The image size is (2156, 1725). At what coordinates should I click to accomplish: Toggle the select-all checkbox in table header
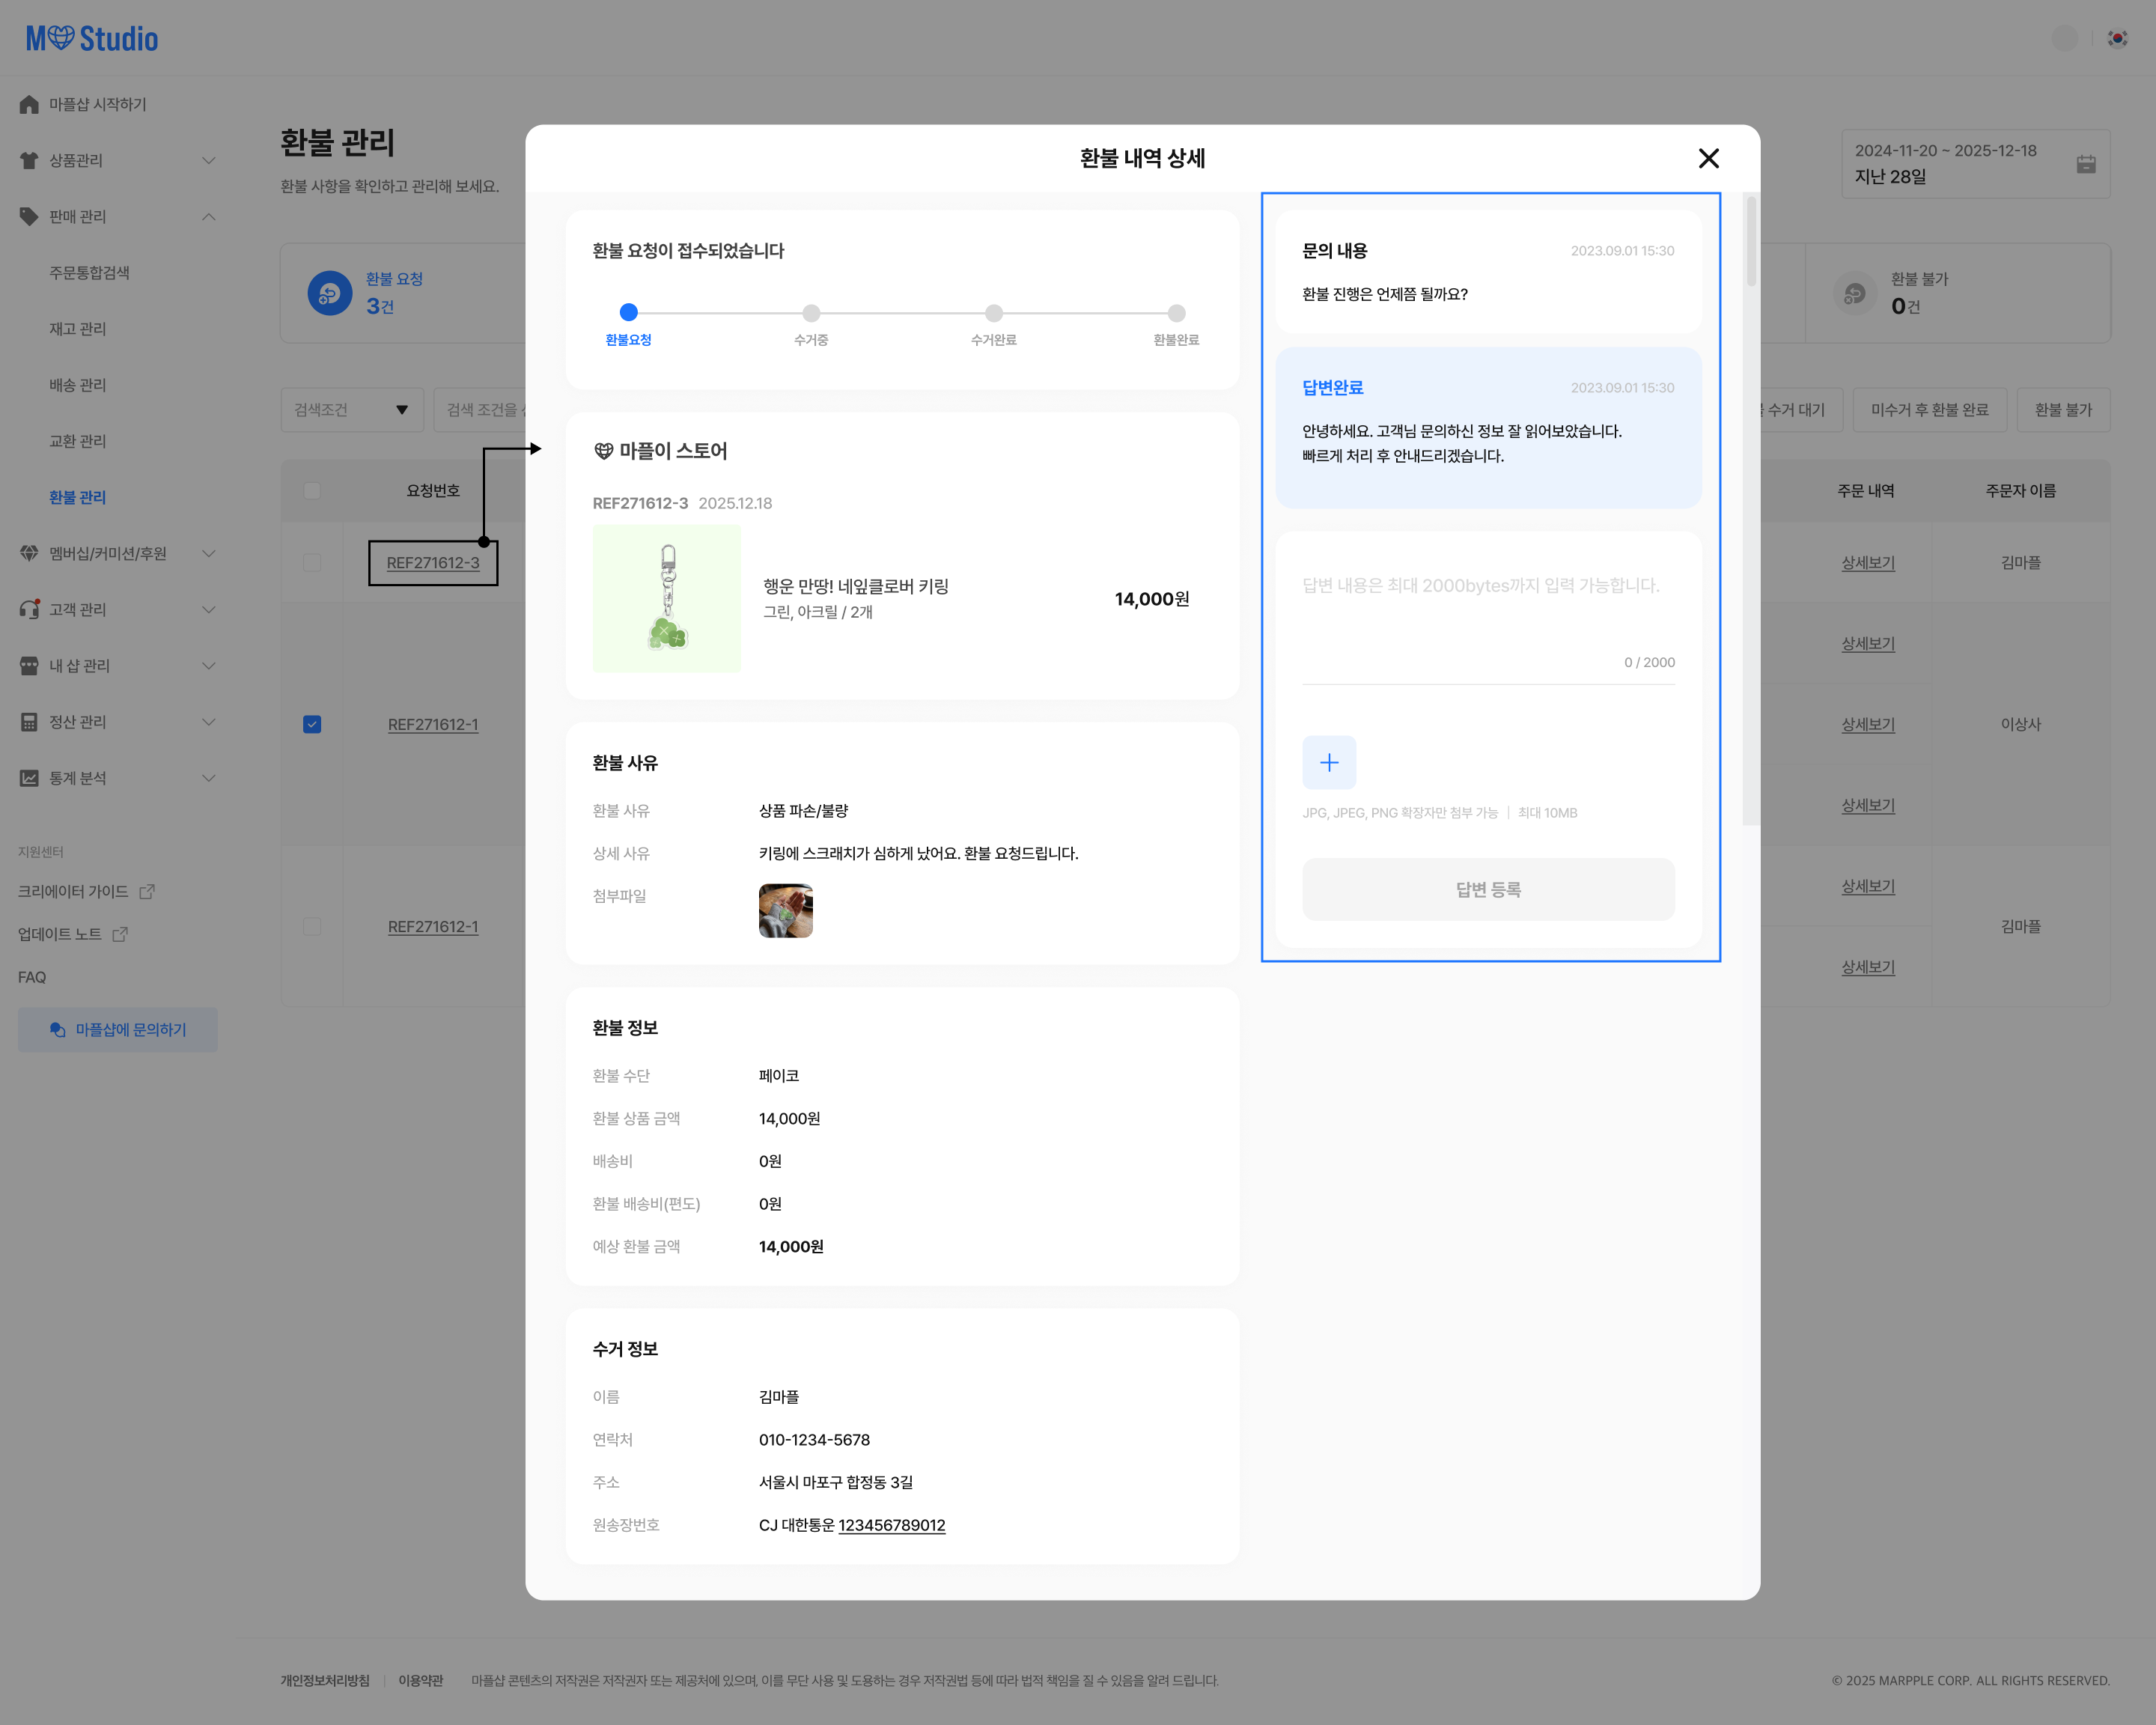[312, 490]
